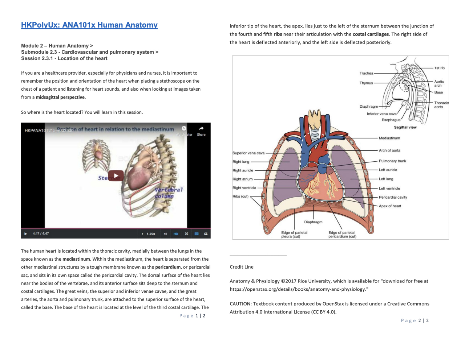Image resolution: width=465 pixels, height=348 pixels.
Task: Click the 4:47 / 4:47 time display
Action: coord(41,233)
